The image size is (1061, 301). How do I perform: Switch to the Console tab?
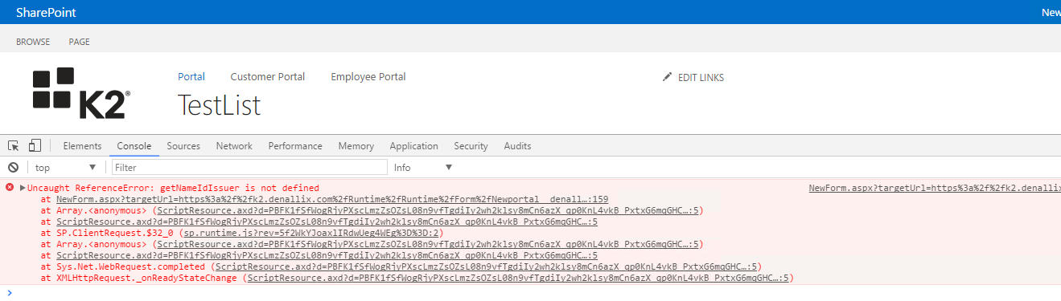pyautogui.click(x=134, y=146)
